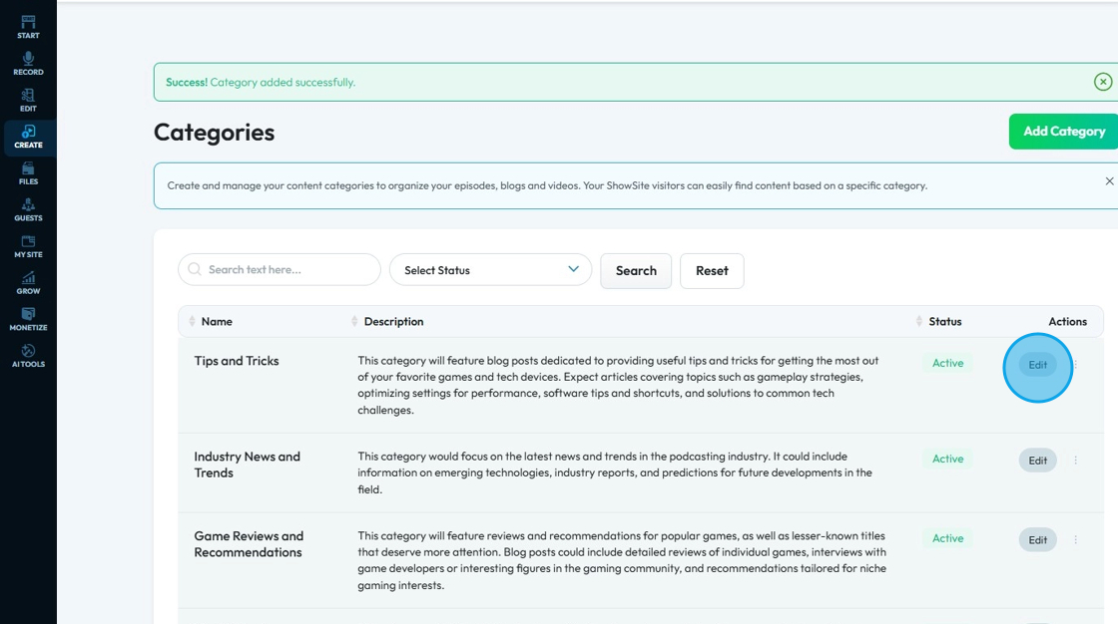Dismiss the success notification banner

pyautogui.click(x=1103, y=82)
